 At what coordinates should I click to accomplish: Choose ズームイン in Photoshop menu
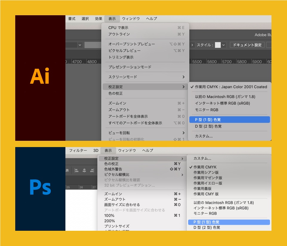(142, 194)
